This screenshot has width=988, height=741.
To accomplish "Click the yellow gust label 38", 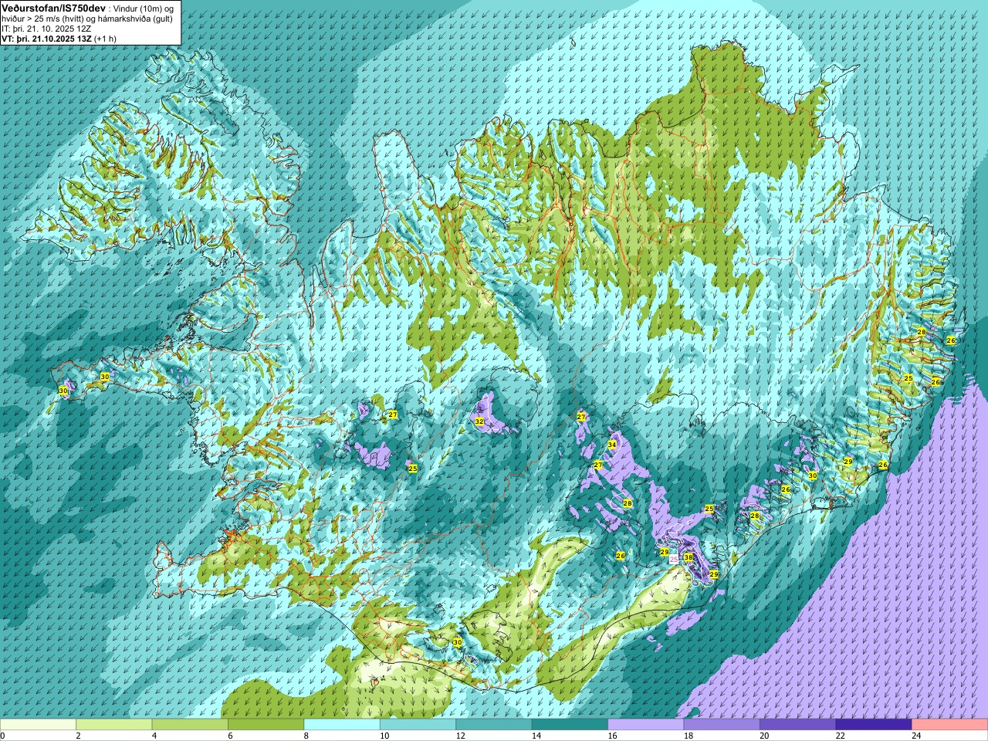I will coord(689,557).
